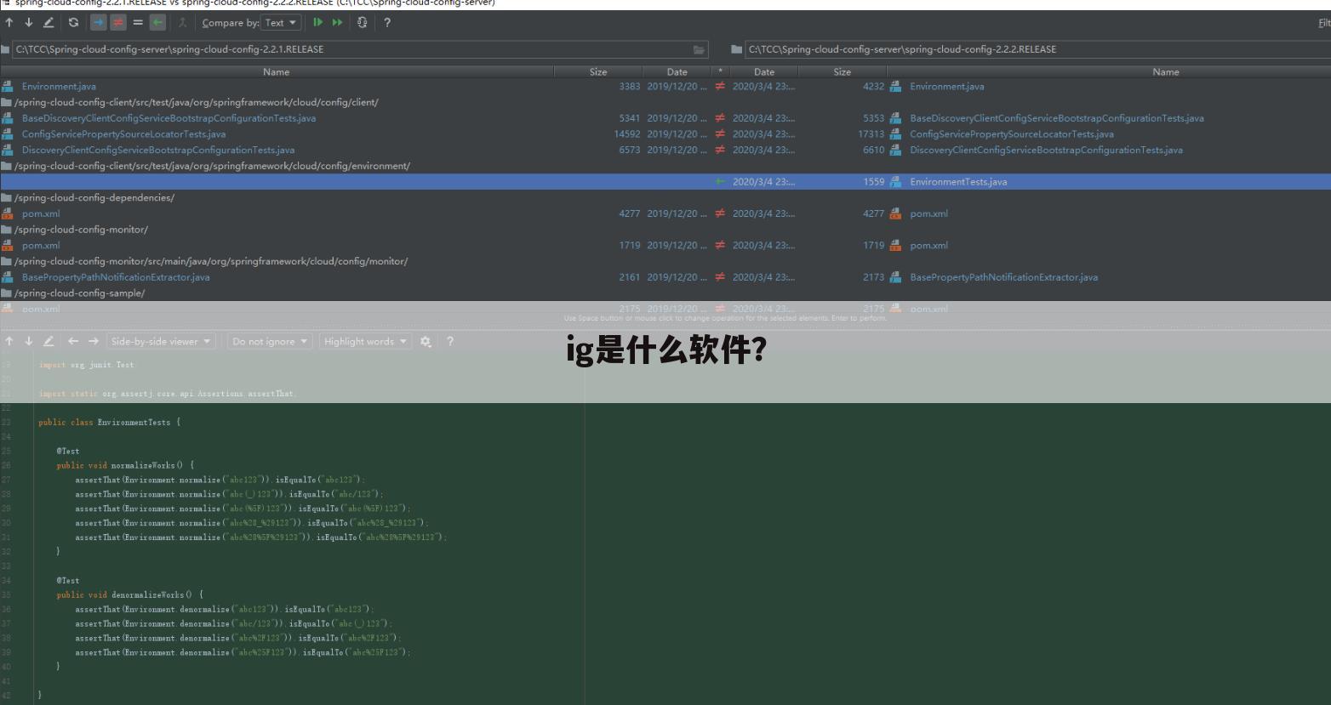
Task: Click the right directory path field for 2.2.2.RELEASE
Action: pyautogui.click(x=1038, y=49)
